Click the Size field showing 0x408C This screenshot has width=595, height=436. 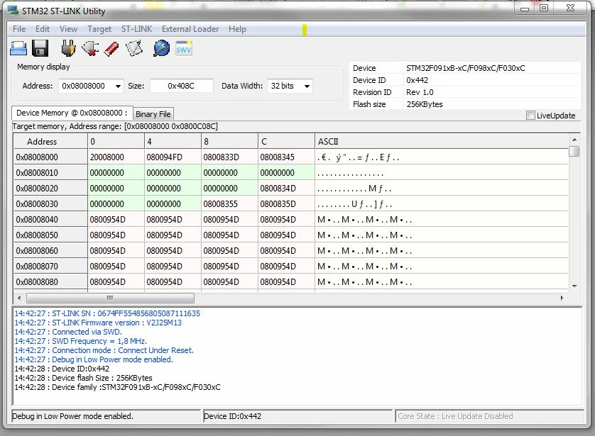click(181, 86)
